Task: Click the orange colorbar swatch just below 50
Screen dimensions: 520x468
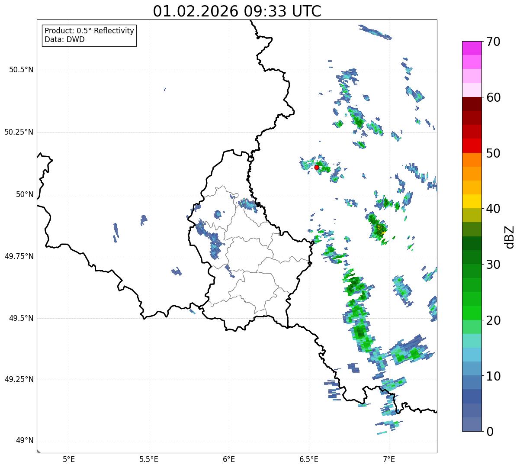Action: pos(472,160)
